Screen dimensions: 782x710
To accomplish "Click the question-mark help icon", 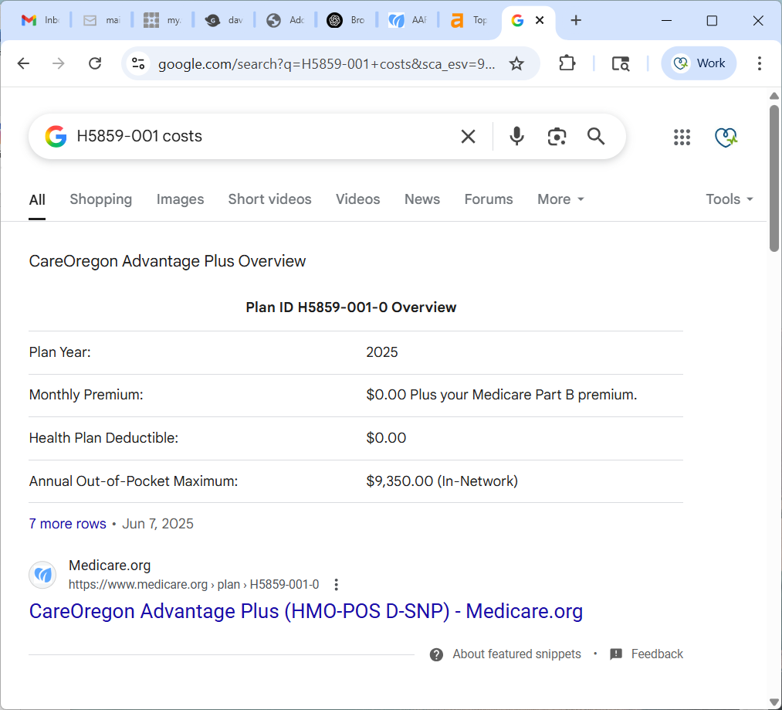I will (x=436, y=654).
